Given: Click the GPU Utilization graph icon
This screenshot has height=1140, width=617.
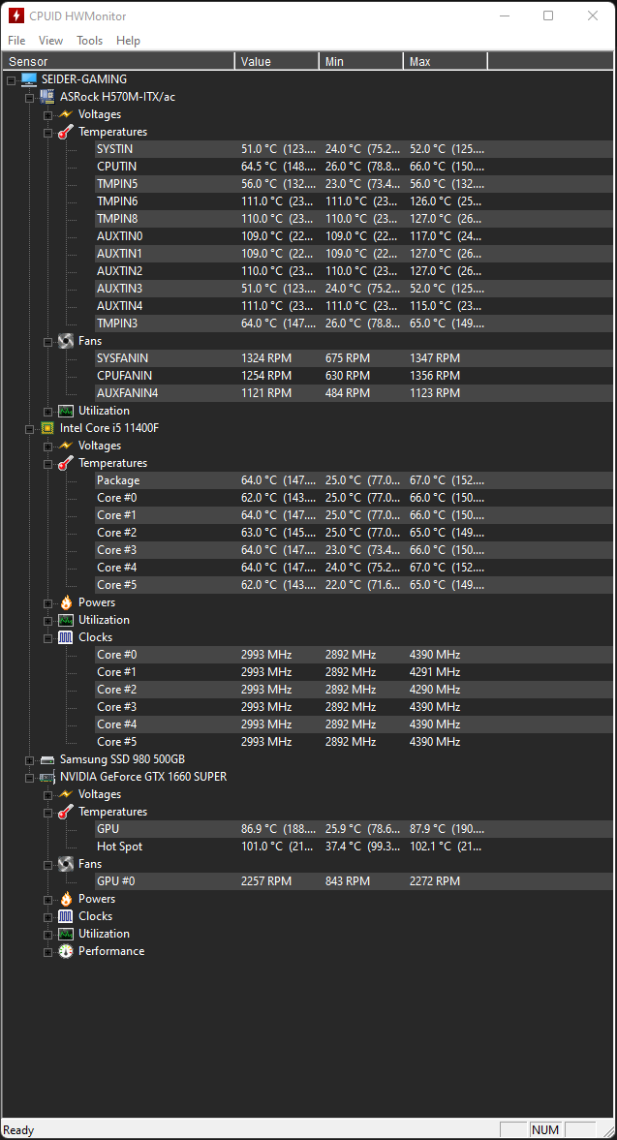Looking at the screenshot, I should [x=66, y=934].
